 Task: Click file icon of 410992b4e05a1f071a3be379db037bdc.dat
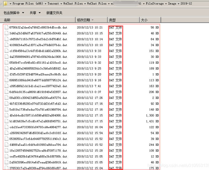tap(6, 45)
